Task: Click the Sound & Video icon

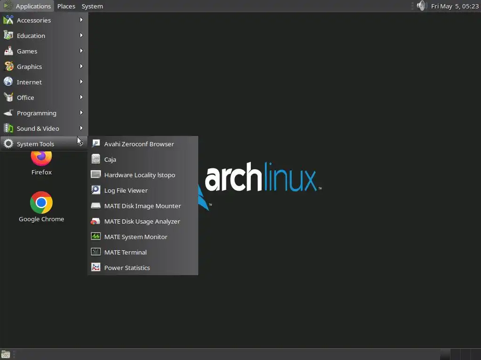Action: pyautogui.click(x=8, y=128)
